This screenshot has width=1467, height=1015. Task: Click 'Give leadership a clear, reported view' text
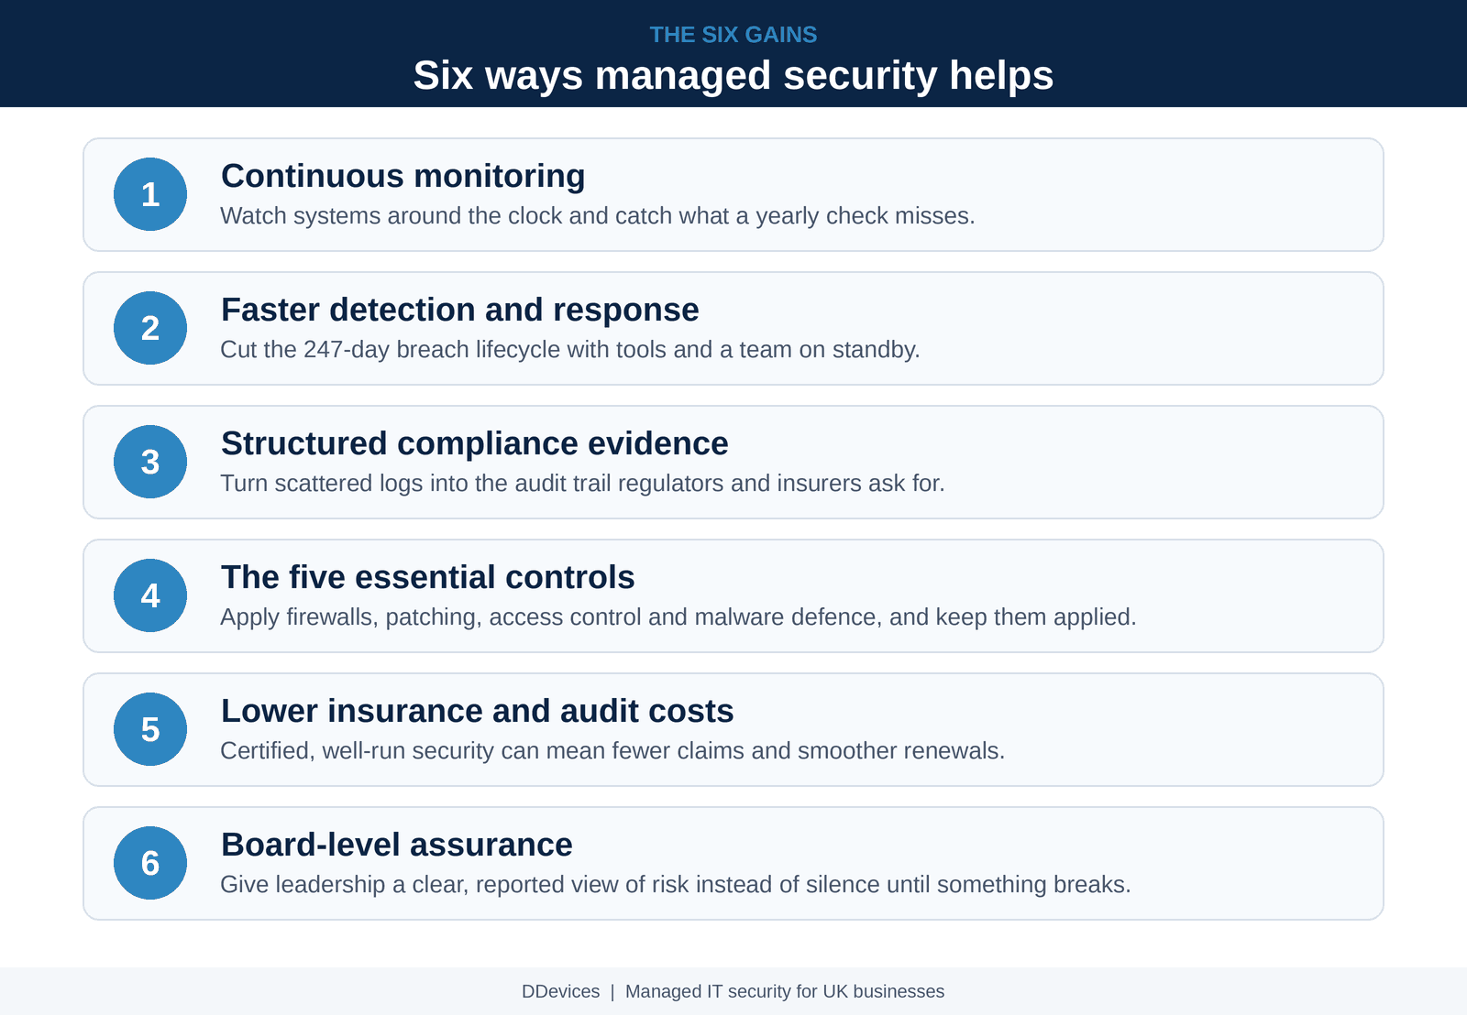click(676, 885)
